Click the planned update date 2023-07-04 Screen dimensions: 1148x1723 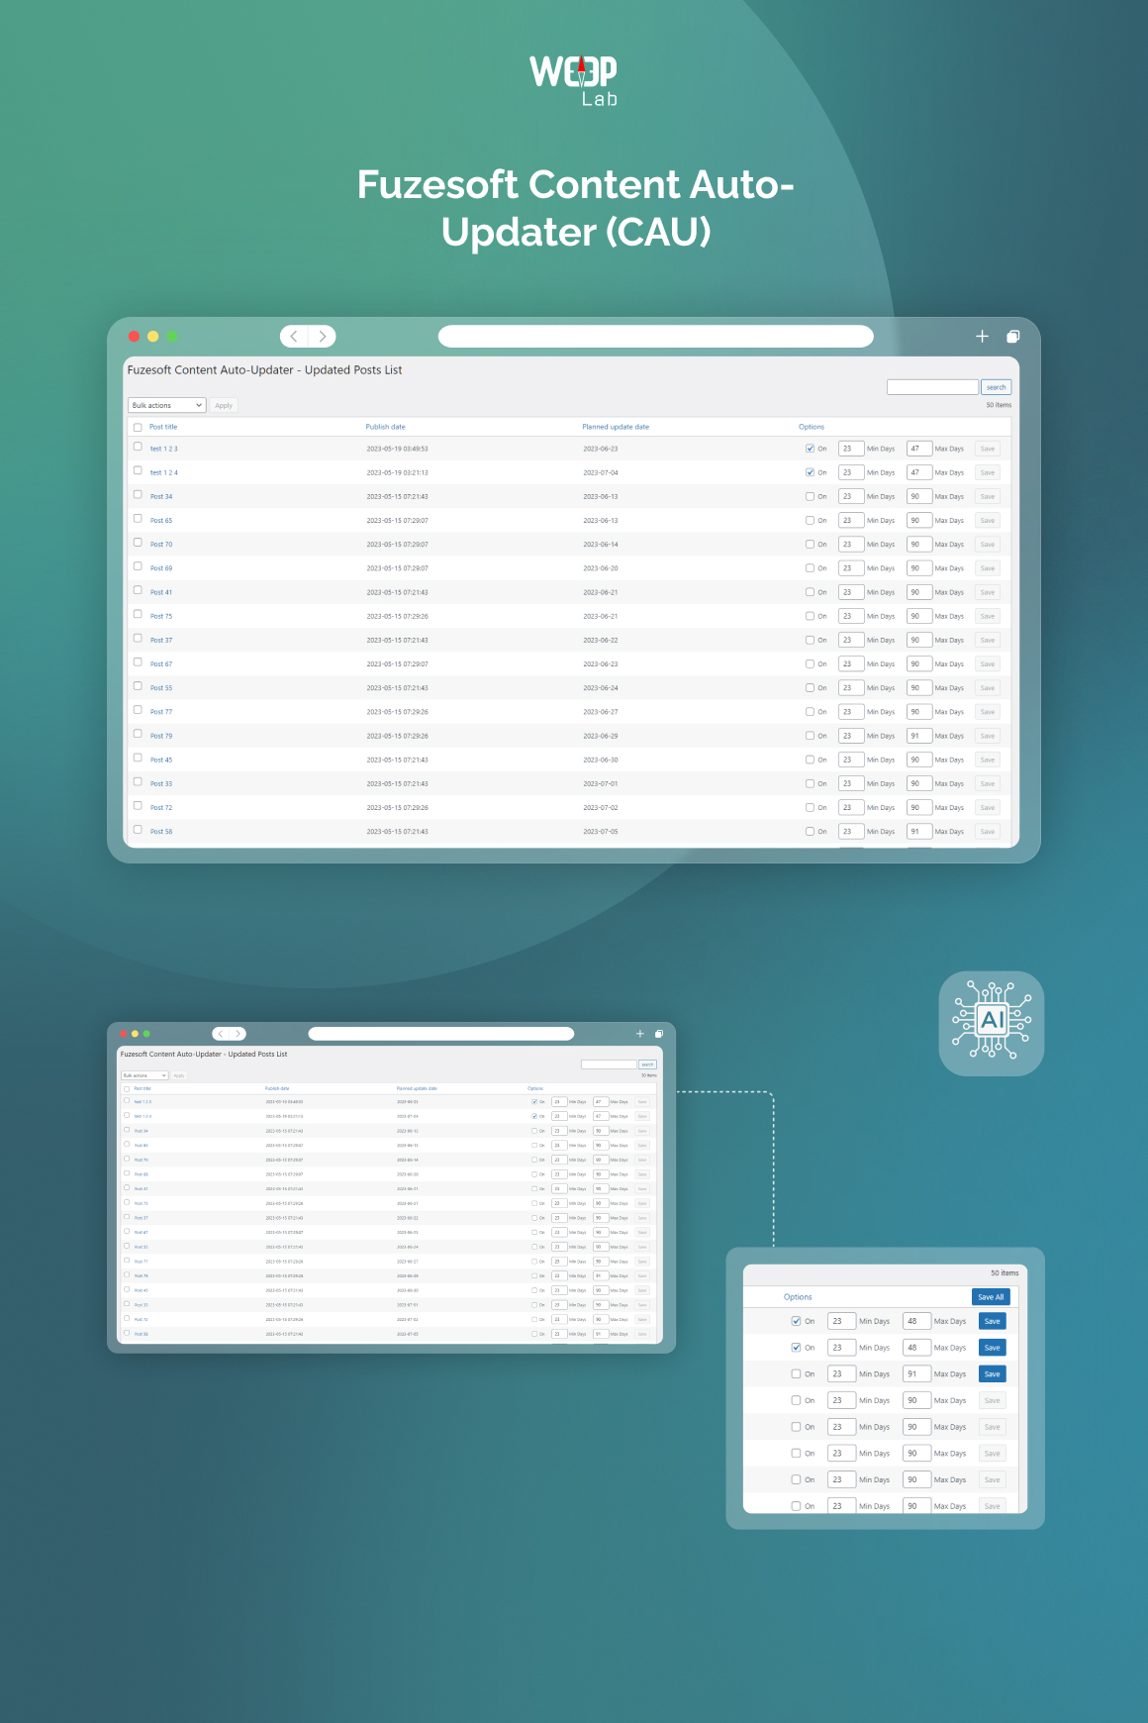point(601,472)
